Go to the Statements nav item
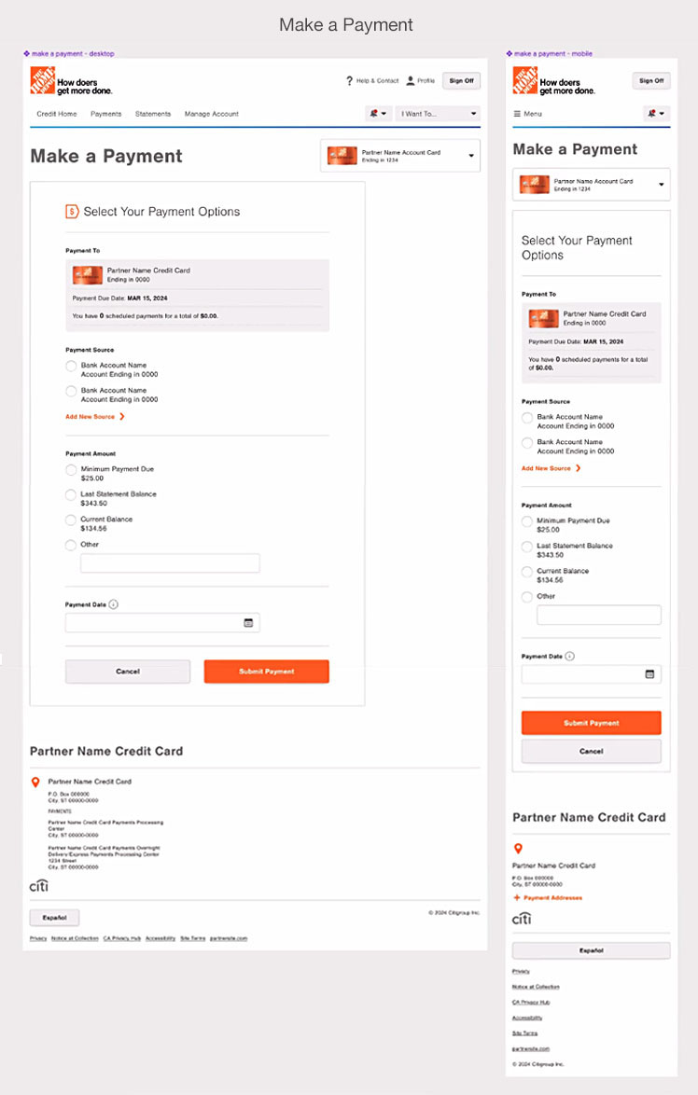The width and height of the screenshot is (698, 1095). [153, 114]
